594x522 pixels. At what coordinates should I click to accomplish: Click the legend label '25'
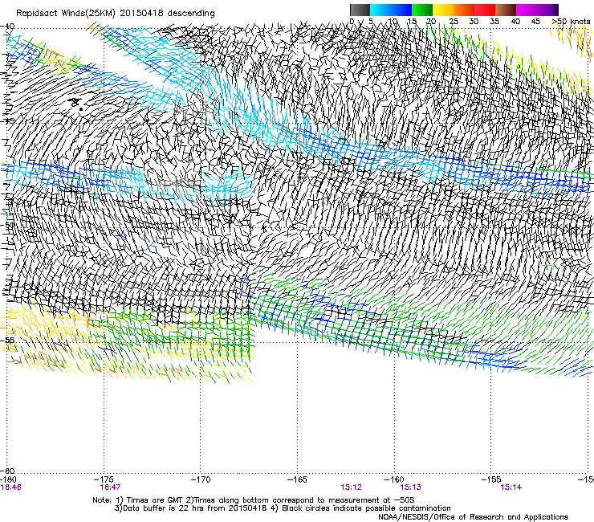coord(453,22)
